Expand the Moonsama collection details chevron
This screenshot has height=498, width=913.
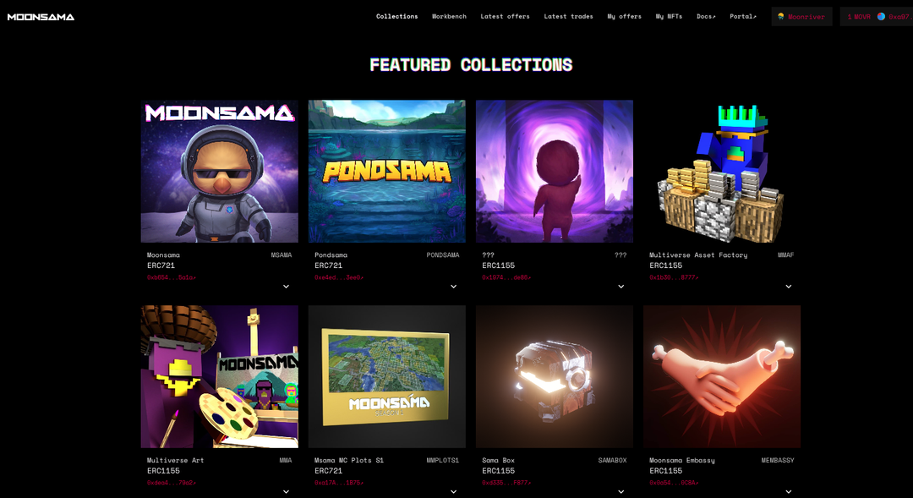286,287
